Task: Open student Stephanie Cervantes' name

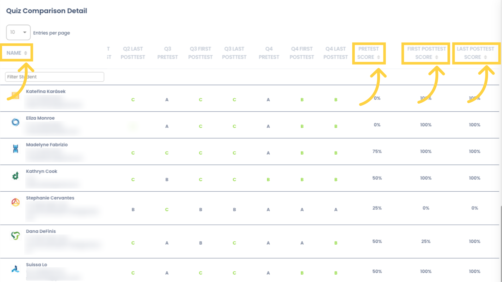Action: click(x=50, y=198)
